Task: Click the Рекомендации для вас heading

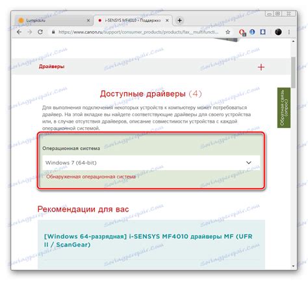Action: point(83,209)
